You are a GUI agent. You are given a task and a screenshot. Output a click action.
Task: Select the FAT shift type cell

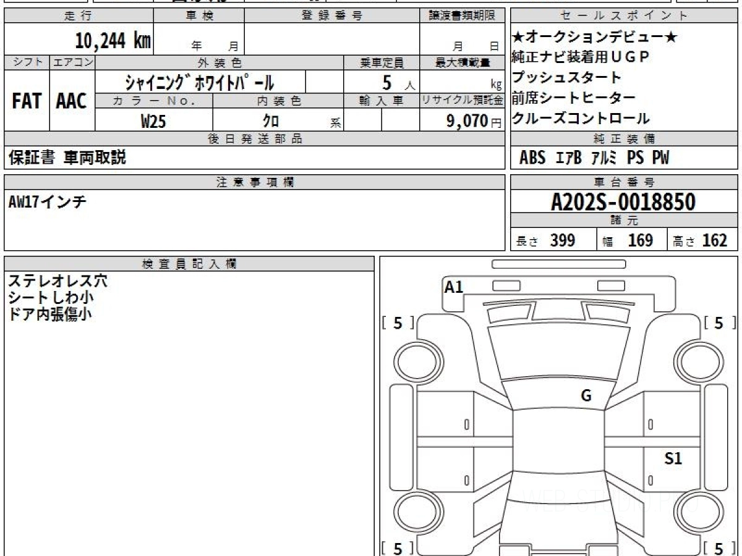tap(27, 101)
